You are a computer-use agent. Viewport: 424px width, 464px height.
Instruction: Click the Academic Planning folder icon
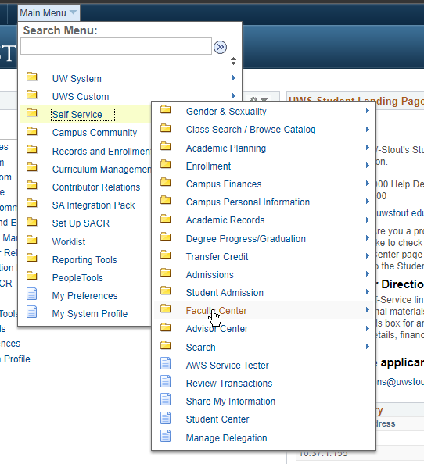point(166,146)
